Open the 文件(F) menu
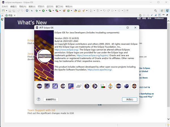Screen dimensions: 170x127 click(x=5, y=7)
